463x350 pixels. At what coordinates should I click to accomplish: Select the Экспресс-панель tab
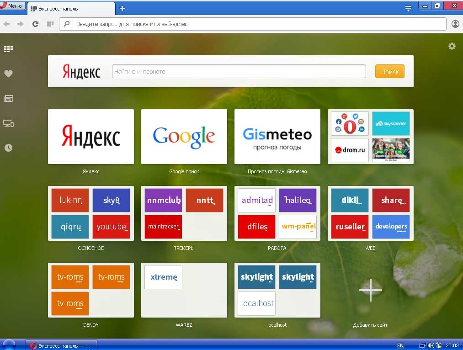coord(71,9)
